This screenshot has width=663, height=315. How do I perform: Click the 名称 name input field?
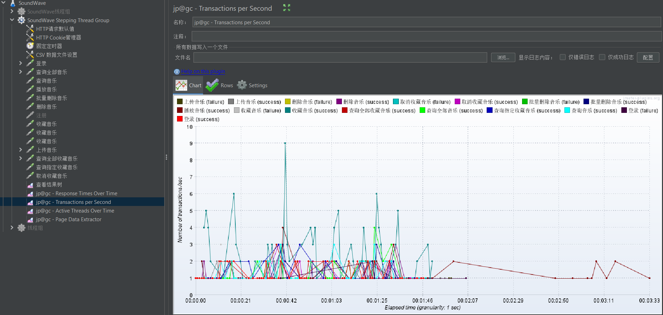point(427,22)
